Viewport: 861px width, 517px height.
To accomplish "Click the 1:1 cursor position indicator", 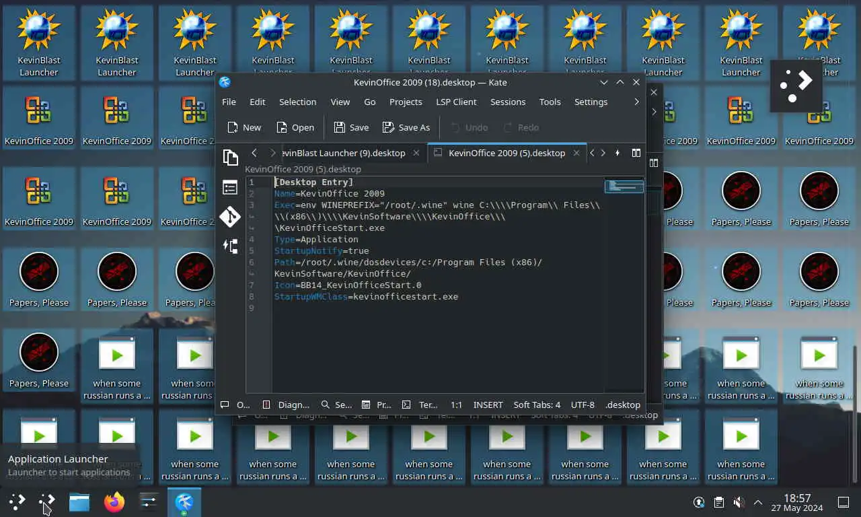I will (456, 405).
